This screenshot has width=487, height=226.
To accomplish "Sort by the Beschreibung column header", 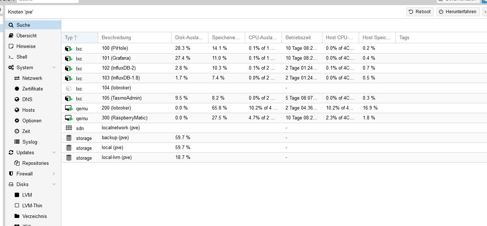I will pyautogui.click(x=116, y=37).
